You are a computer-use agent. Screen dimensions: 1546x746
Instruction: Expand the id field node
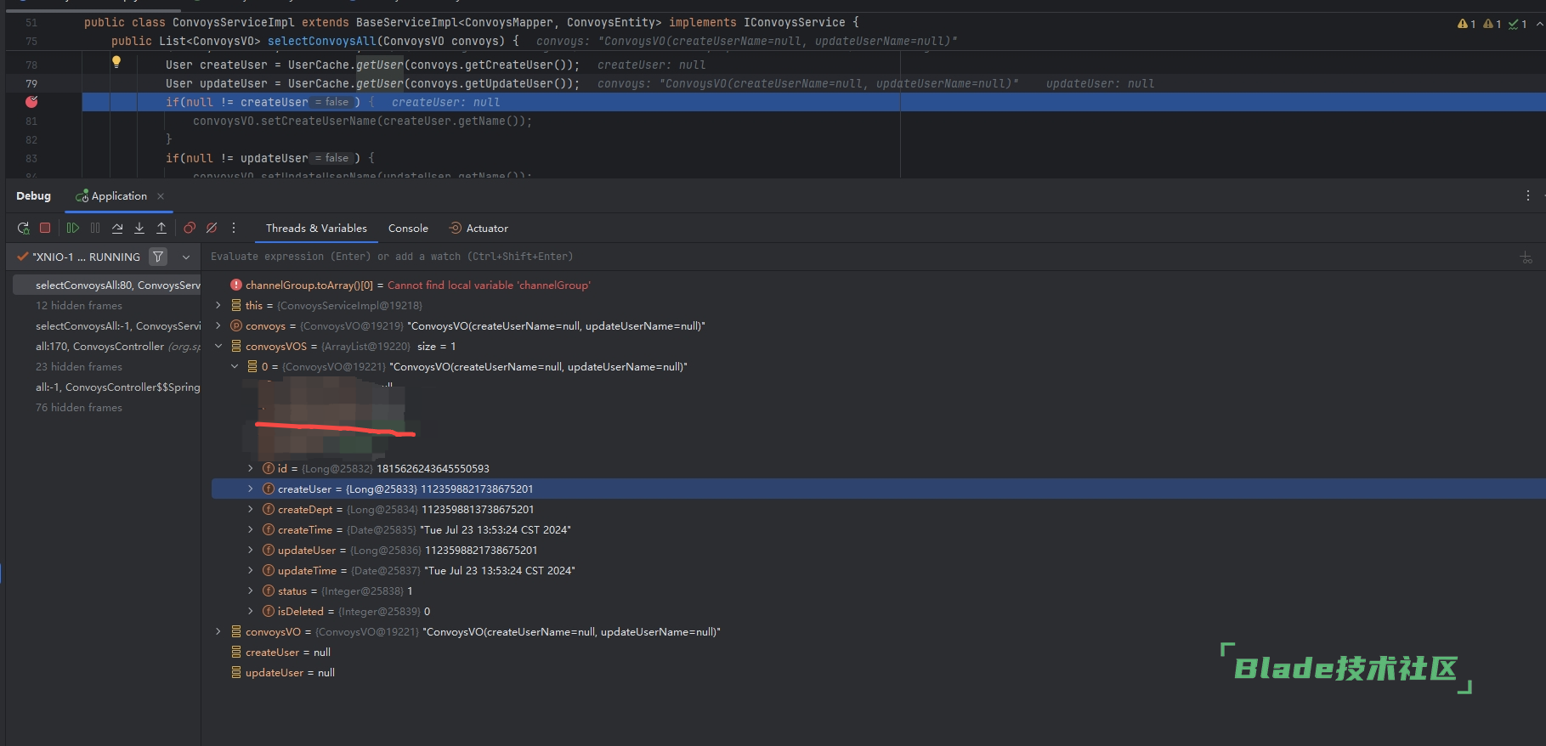(250, 468)
